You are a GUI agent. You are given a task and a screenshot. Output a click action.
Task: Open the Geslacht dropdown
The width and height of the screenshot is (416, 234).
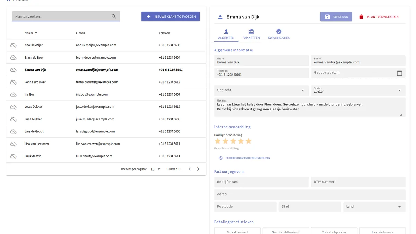click(x=261, y=90)
